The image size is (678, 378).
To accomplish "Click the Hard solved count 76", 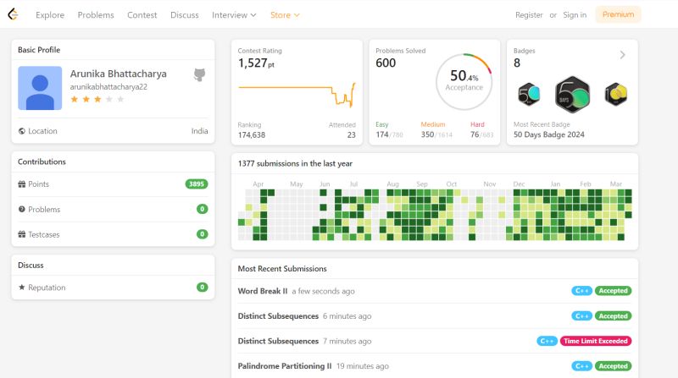I will (475, 134).
